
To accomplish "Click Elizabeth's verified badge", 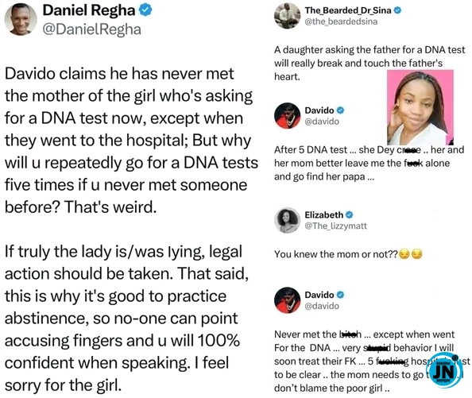I will (349, 214).
